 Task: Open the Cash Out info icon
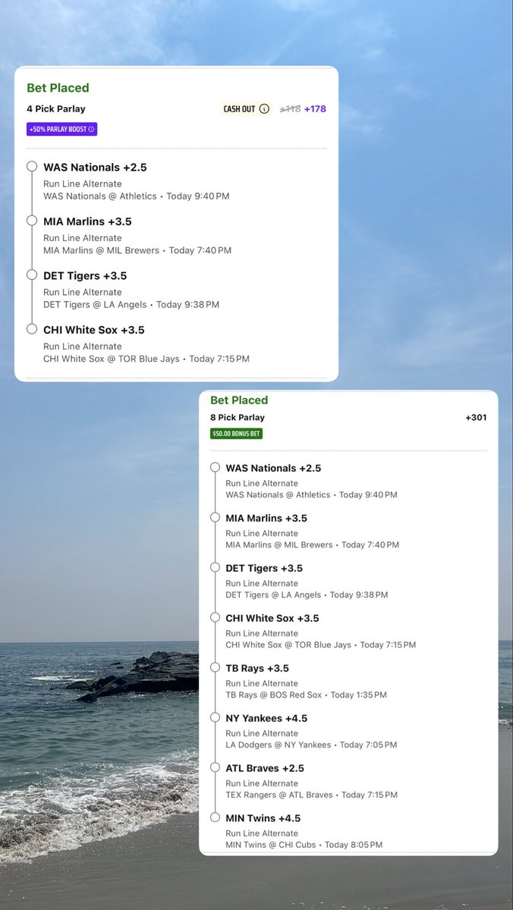point(264,109)
